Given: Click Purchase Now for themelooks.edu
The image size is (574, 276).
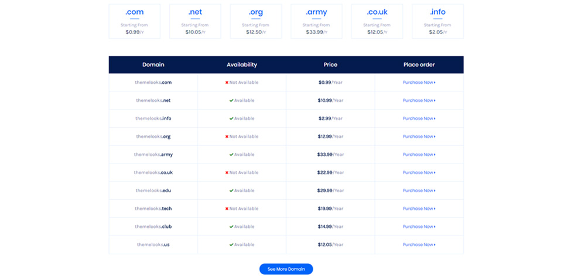Looking at the screenshot, I should pos(419,190).
